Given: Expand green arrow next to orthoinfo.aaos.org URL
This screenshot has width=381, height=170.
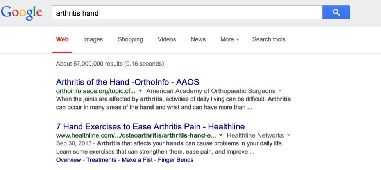Looking at the screenshot, I should tap(140, 91).
